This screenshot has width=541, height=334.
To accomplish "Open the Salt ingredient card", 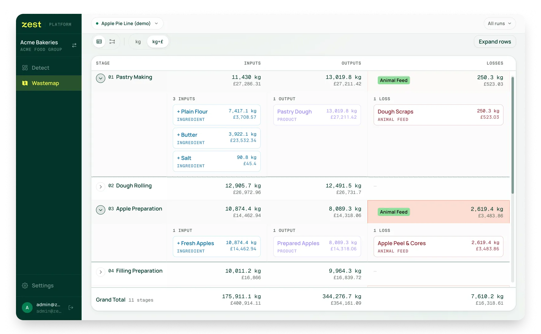I will [217, 161].
